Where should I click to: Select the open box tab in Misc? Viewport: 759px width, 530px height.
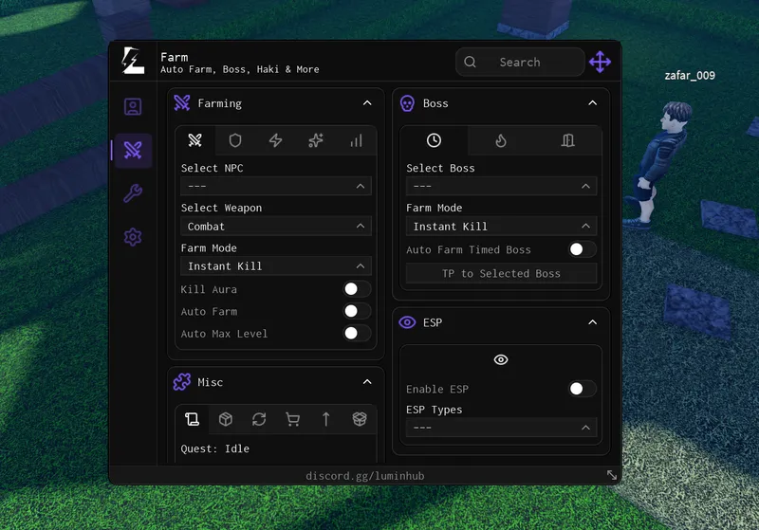360,419
